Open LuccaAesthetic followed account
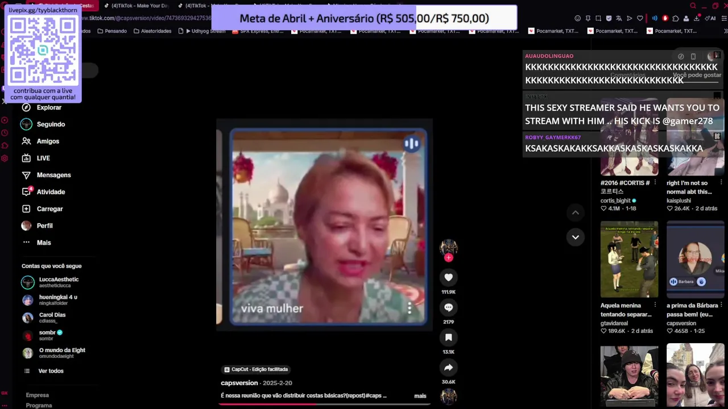The width and height of the screenshot is (728, 409). (x=51, y=282)
